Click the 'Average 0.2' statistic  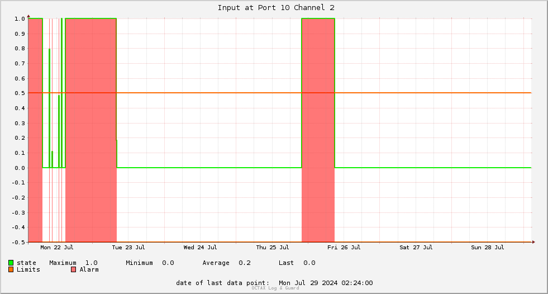(226, 263)
